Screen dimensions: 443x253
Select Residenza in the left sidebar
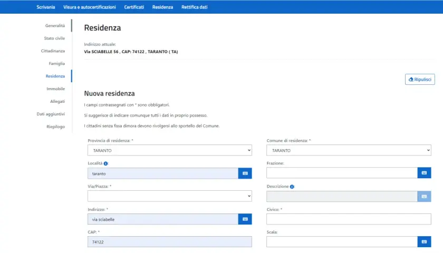coord(55,76)
